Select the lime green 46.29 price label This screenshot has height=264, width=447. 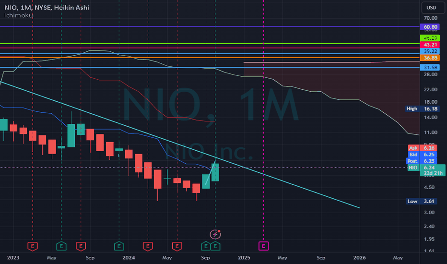point(430,38)
